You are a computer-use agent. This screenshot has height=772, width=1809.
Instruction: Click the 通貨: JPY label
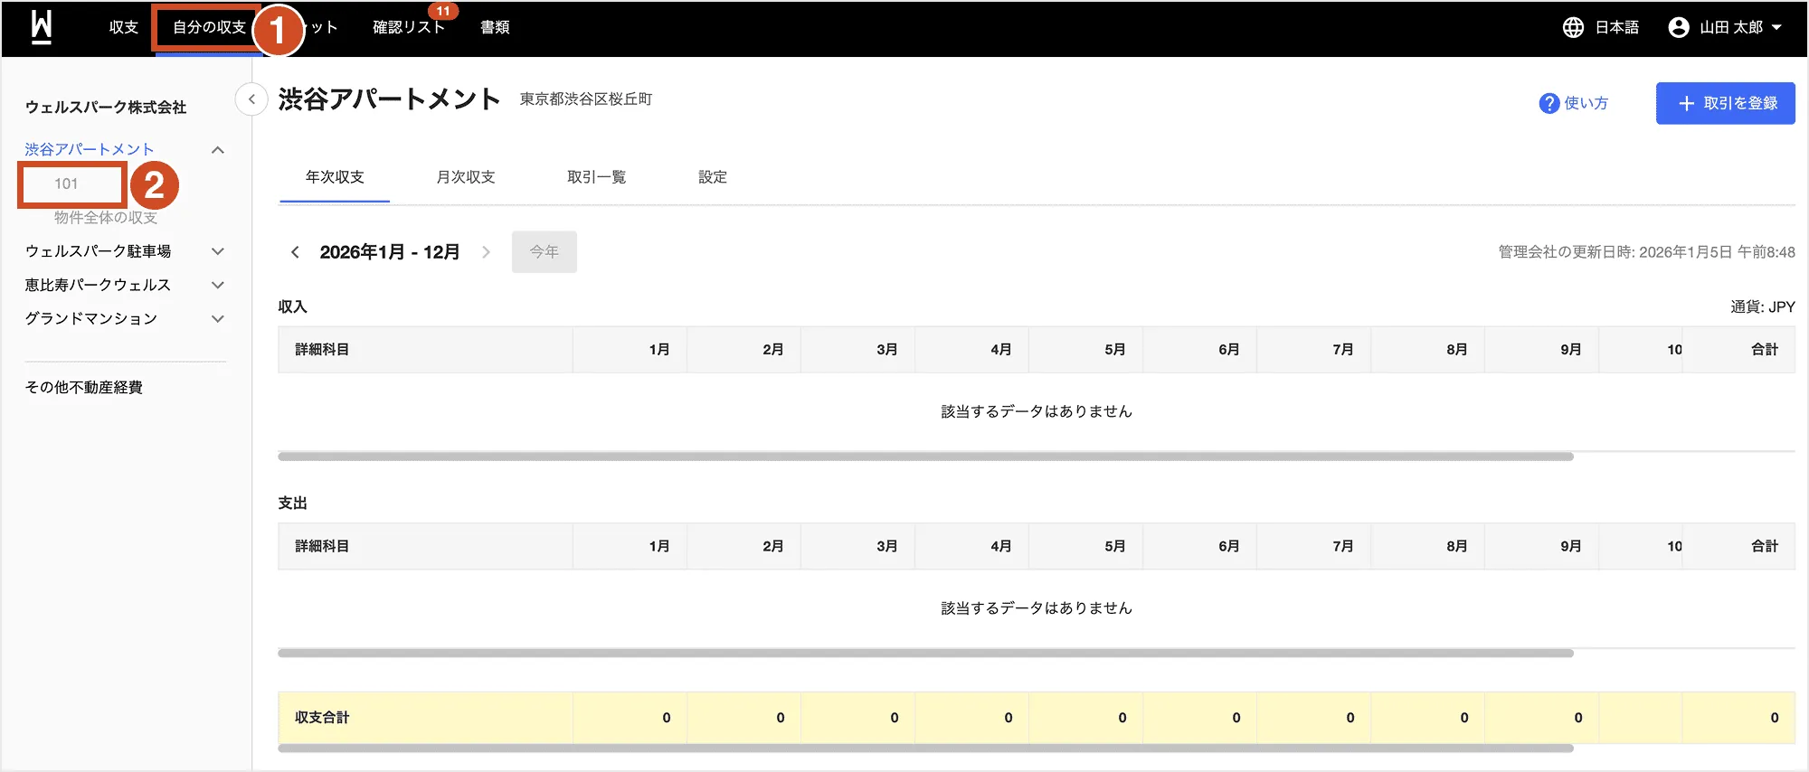1763,307
